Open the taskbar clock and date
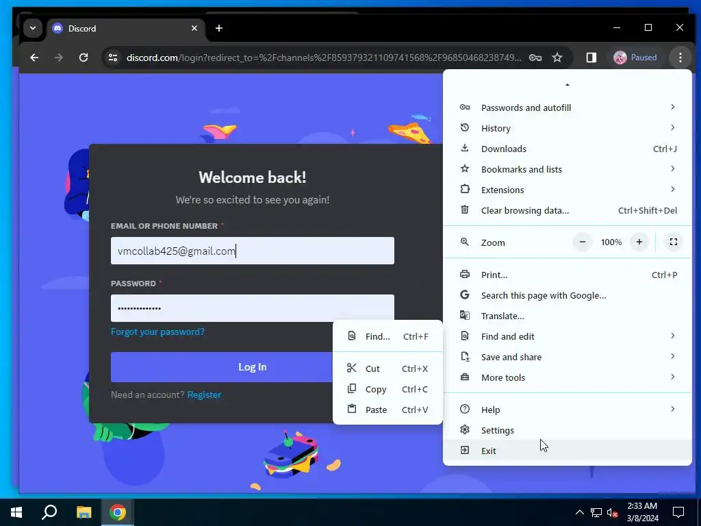 tap(642, 512)
